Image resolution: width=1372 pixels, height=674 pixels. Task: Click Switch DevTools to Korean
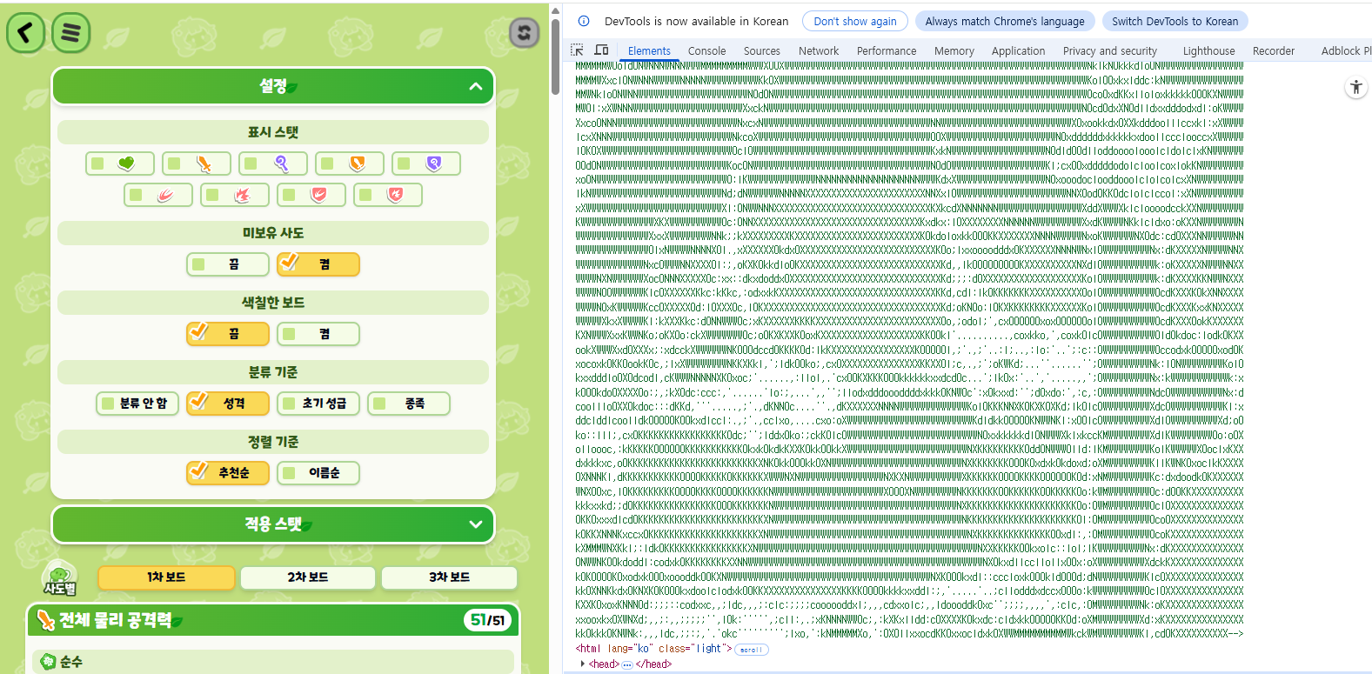[1175, 21]
